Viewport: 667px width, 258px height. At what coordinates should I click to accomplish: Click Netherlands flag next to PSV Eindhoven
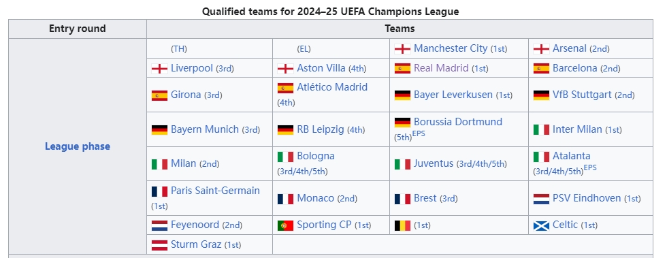click(x=541, y=199)
